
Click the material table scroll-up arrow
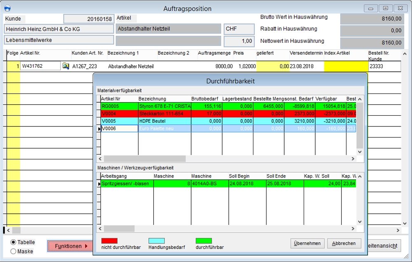point(360,99)
